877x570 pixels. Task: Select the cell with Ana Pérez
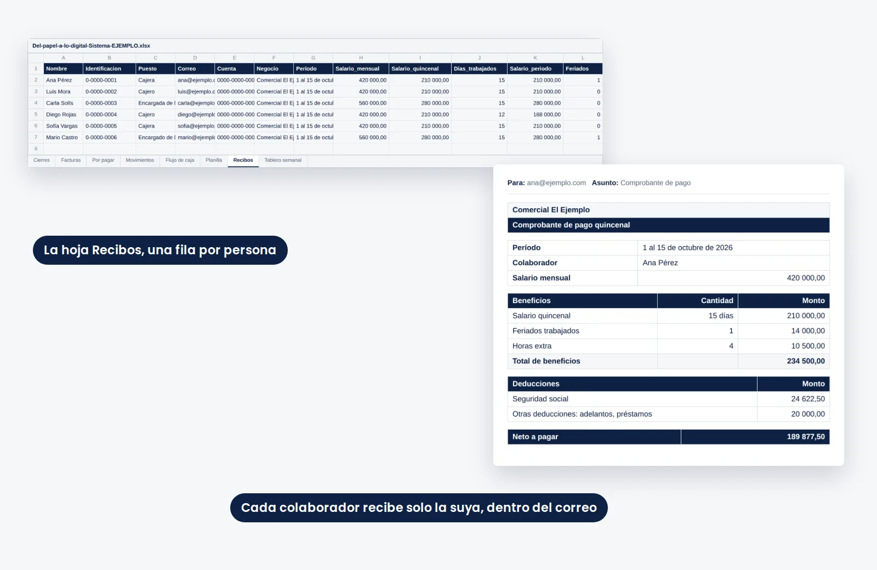[63, 81]
